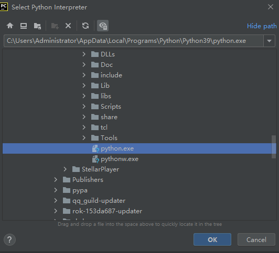This screenshot has width=279, height=253.
Task: Expand the include folder
Action: (84, 75)
